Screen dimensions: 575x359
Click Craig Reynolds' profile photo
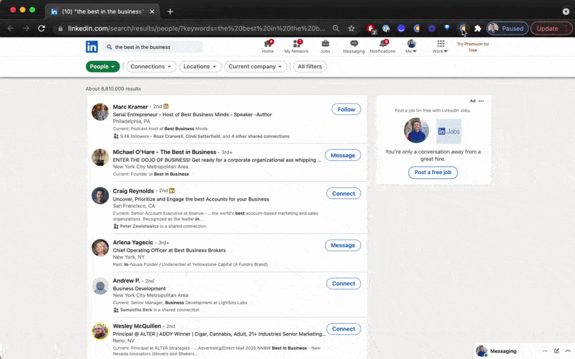tap(100, 196)
